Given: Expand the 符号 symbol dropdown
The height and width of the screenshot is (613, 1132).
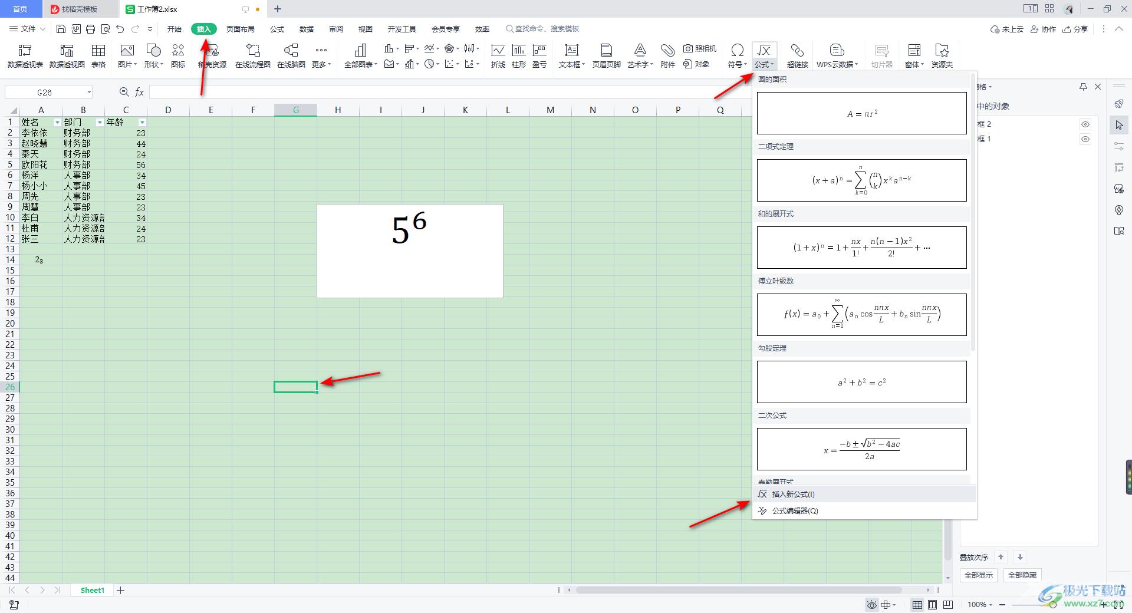Looking at the screenshot, I should [737, 64].
